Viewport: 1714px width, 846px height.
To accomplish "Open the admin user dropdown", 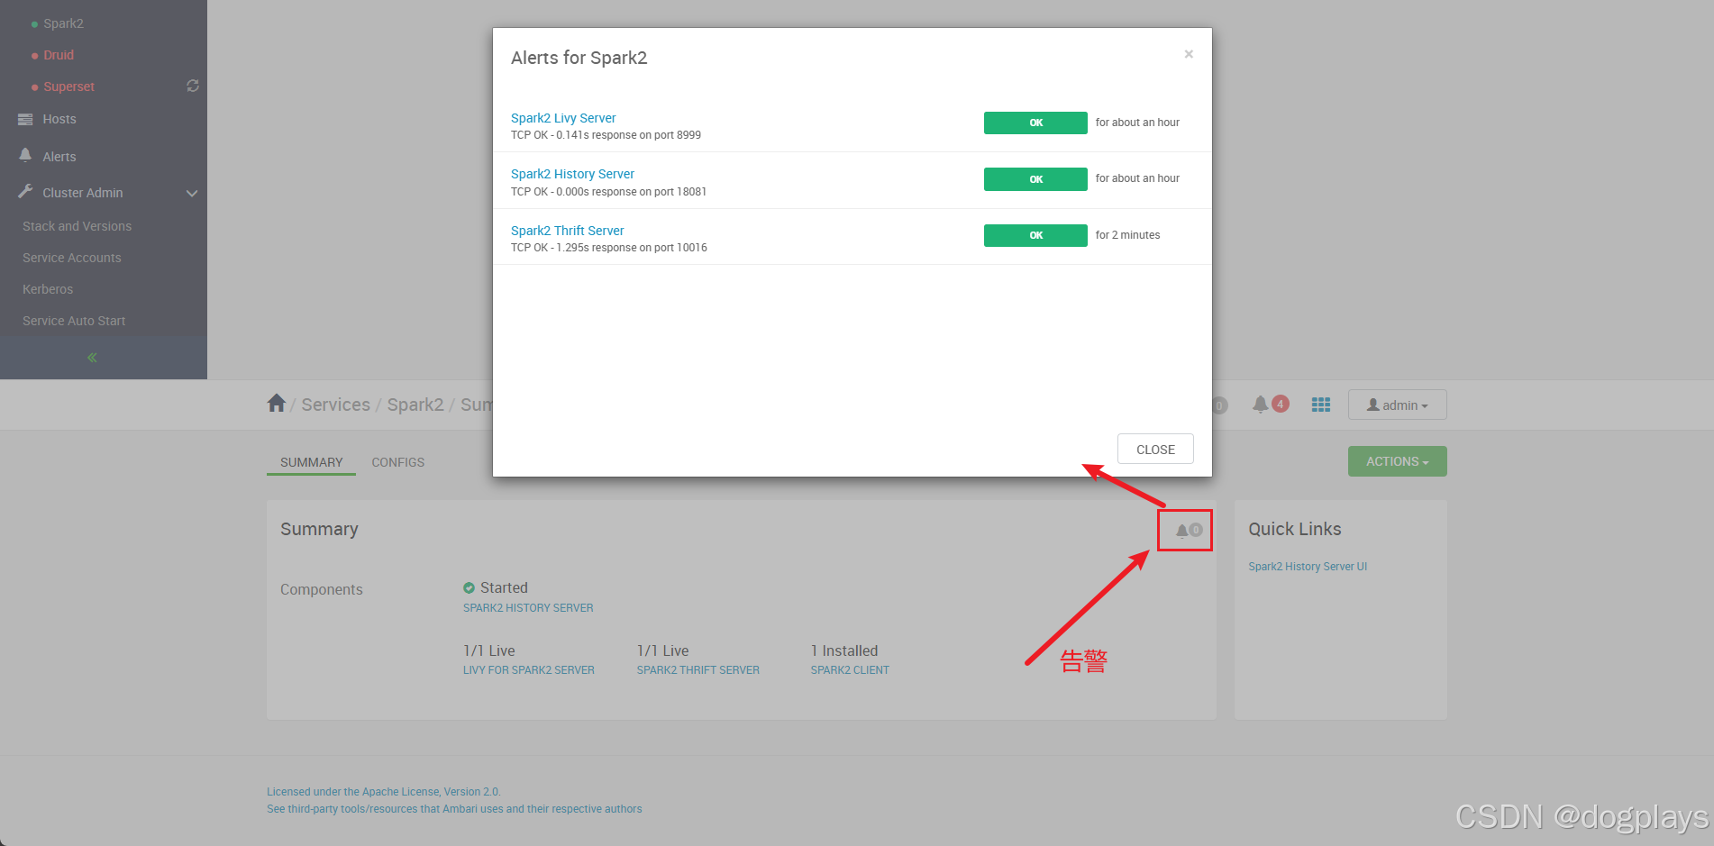I will [x=1398, y=405].
